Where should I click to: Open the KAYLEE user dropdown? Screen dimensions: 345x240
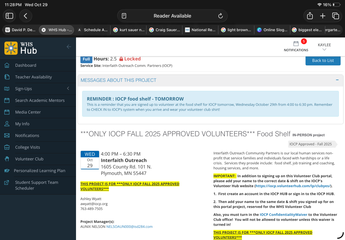click(324, 47)
